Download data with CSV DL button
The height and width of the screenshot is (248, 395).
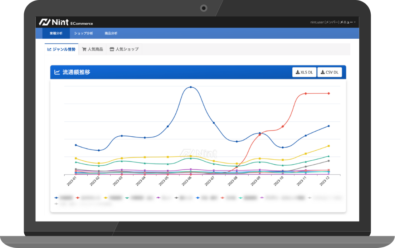pyautogui.click(x=330, y=72)
